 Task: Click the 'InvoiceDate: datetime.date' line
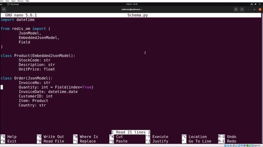48,91
